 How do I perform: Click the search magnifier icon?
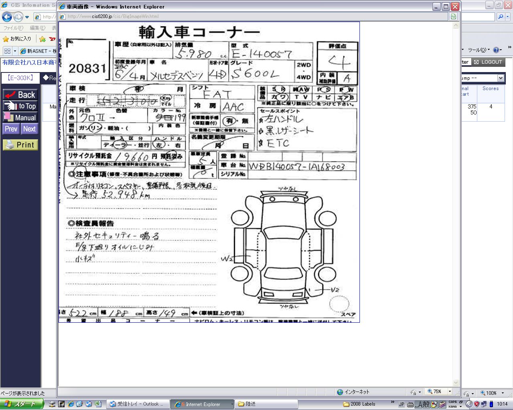point(501,17)
